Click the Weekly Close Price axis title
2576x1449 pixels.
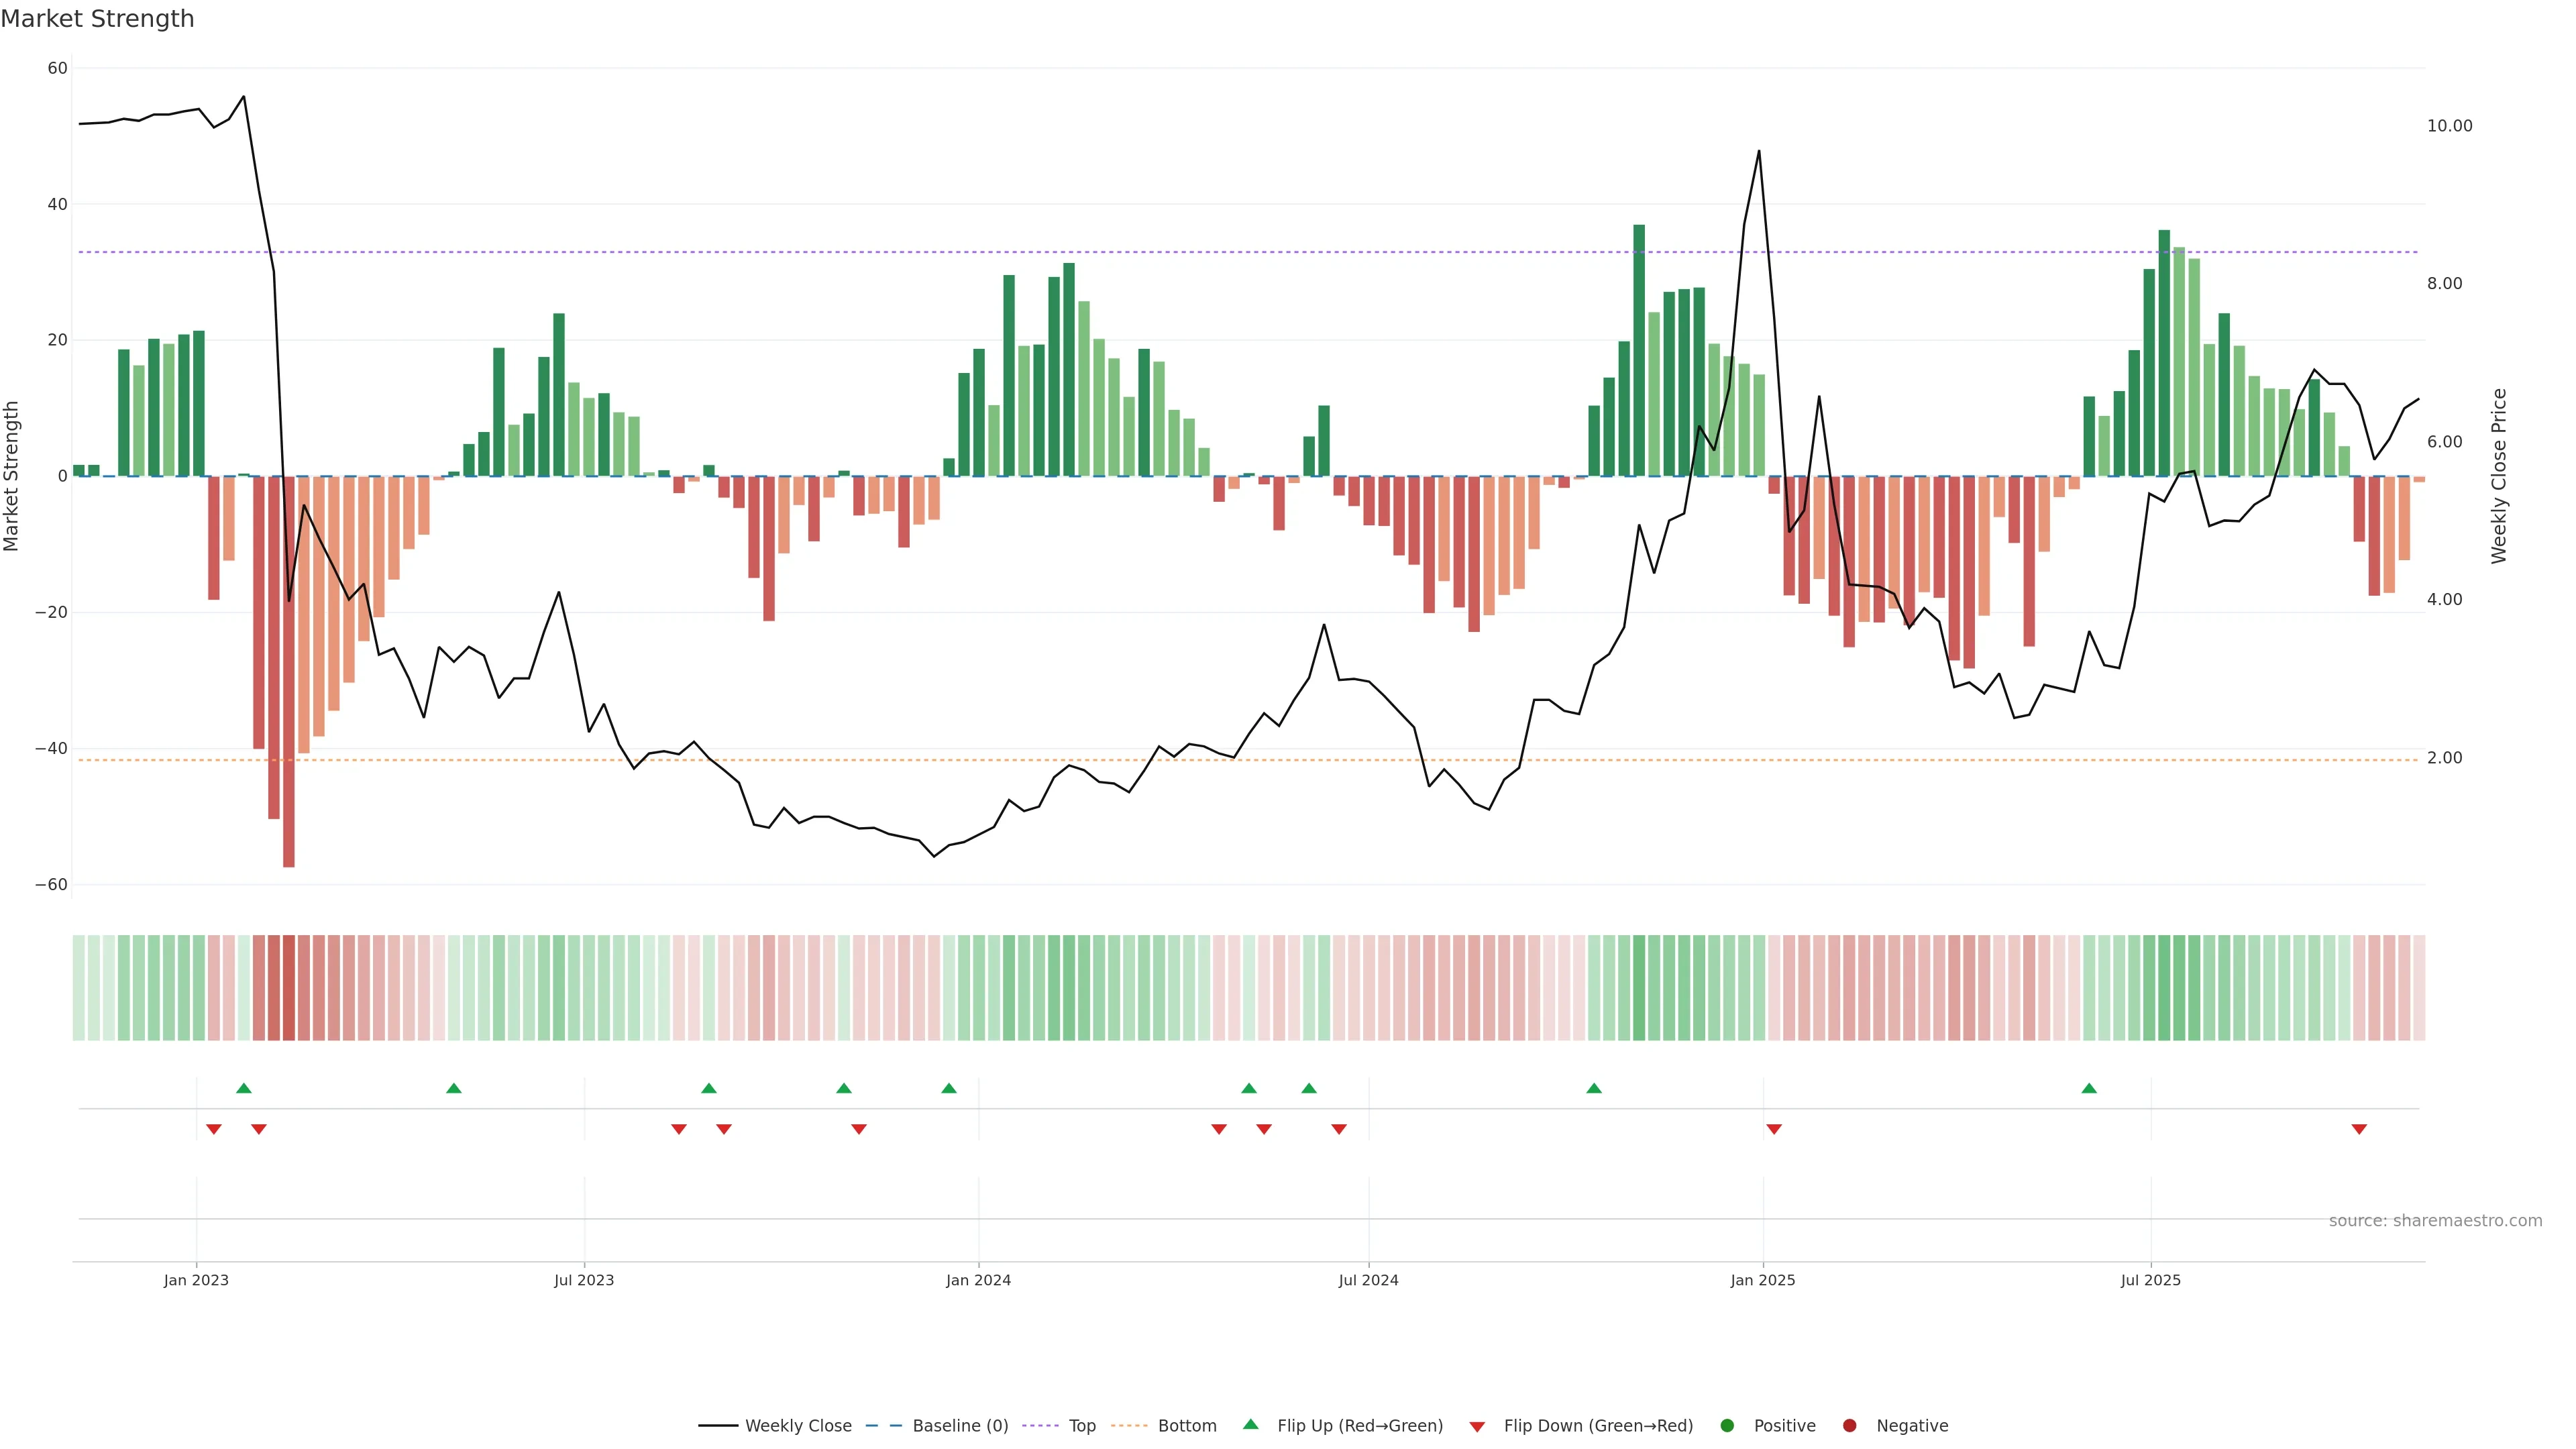2499,476
